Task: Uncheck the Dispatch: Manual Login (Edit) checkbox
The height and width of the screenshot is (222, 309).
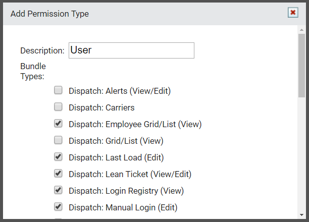Action: 58,207
